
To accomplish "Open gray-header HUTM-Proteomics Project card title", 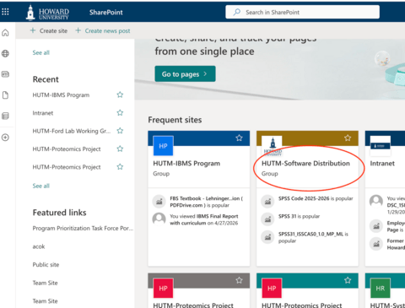I will [x=193, y=305].
